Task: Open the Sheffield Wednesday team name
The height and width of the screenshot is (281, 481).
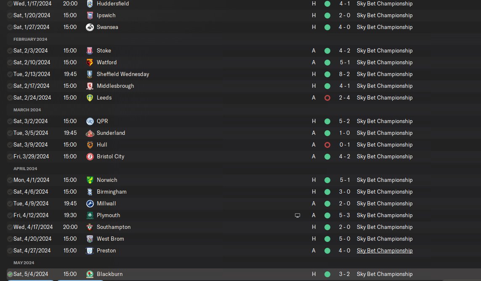Action: (x=123, y=74)
